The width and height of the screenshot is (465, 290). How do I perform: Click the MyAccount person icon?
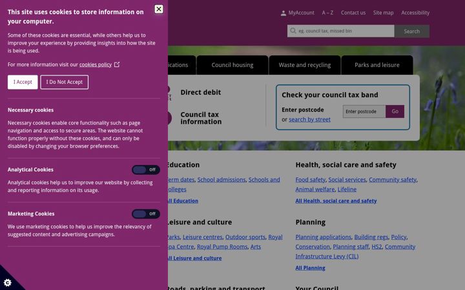coord(284,13)
